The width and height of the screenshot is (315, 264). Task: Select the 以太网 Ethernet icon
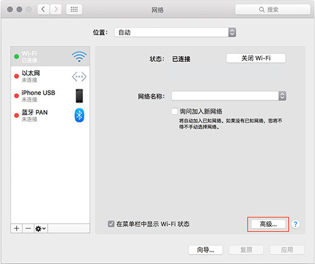coord(79,77)
